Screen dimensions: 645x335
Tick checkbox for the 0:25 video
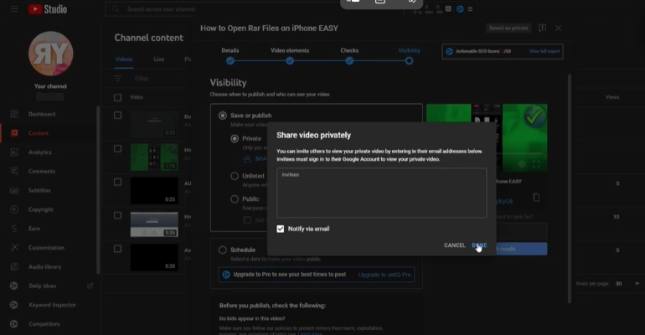117,182
